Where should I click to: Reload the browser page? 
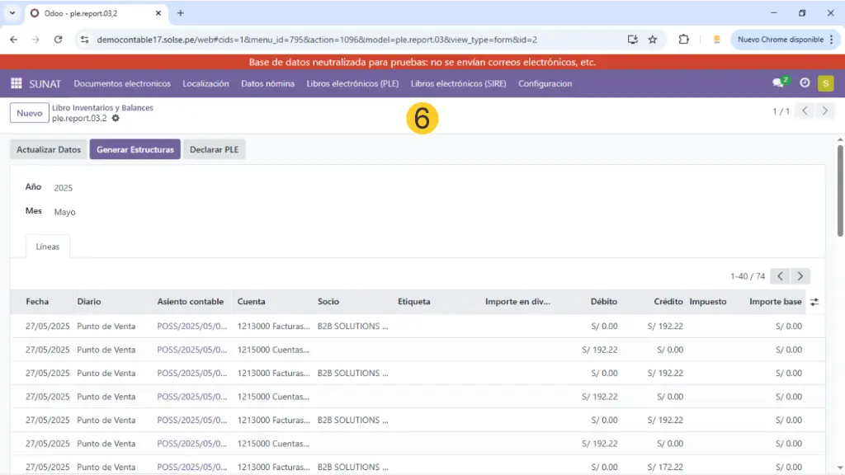pyautogui.click(x=58, y=39)
